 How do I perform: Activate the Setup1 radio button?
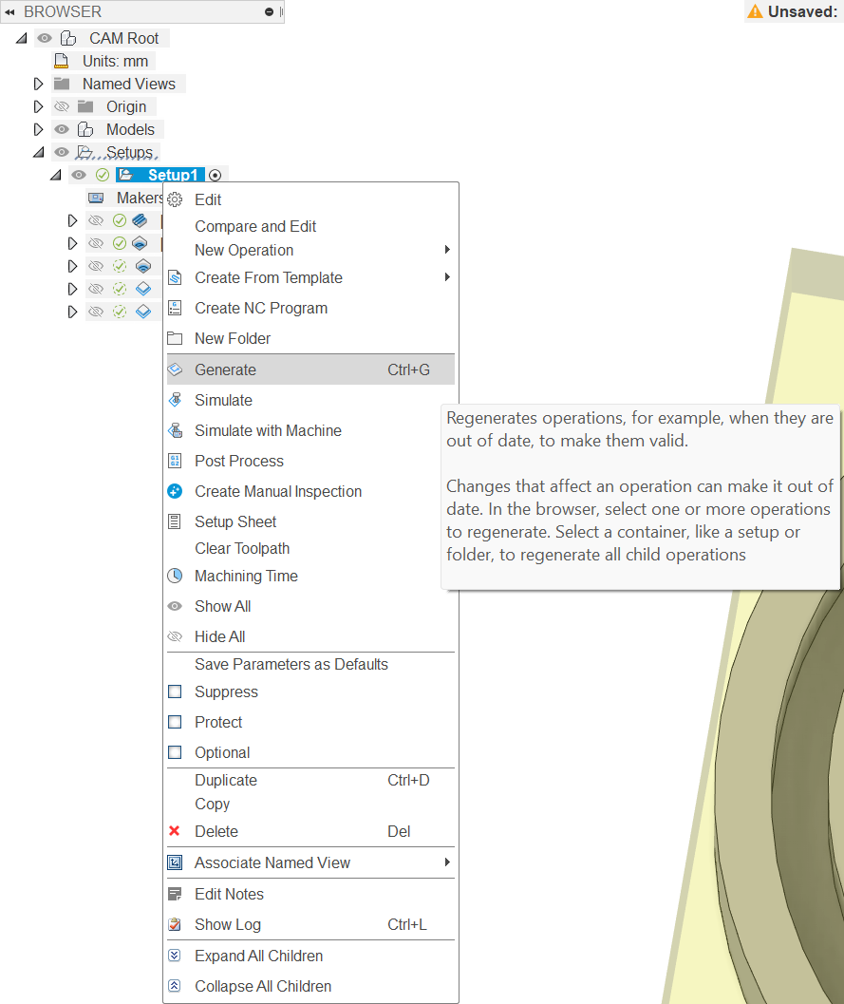(x=216, y=175)
